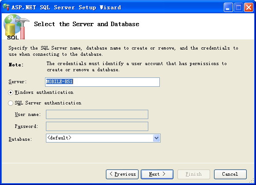Click the wizard icon in title bar
256x185 pixels.
coord(6,7)
